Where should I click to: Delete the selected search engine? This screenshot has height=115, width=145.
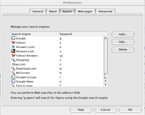pos(123,50)
